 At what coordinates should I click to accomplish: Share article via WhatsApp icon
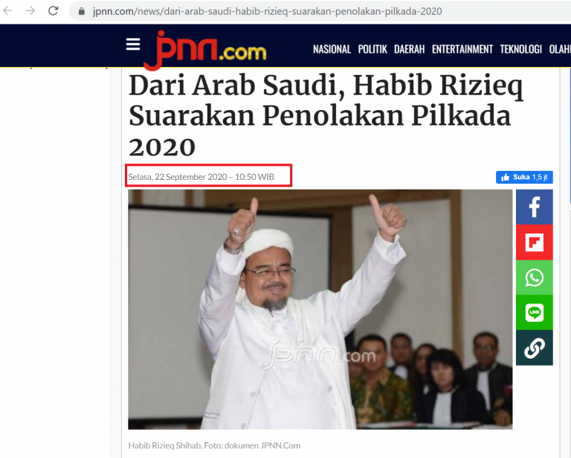535,277
